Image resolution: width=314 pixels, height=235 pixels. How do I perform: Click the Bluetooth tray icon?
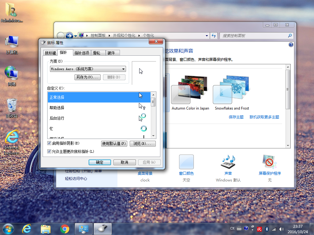[267, 229]
